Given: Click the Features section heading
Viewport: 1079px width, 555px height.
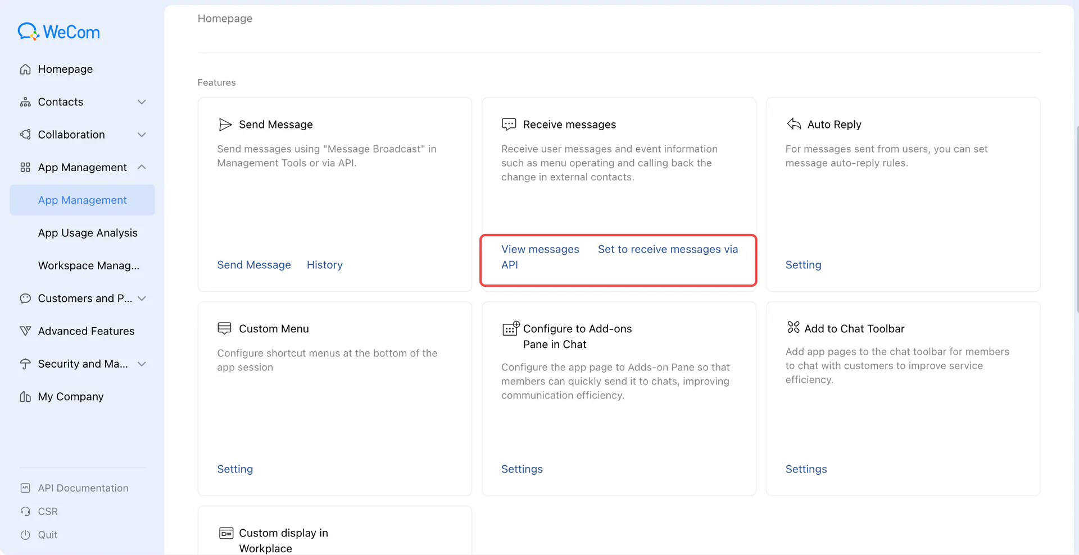Looking at the screenshot, I should point(217,82).
